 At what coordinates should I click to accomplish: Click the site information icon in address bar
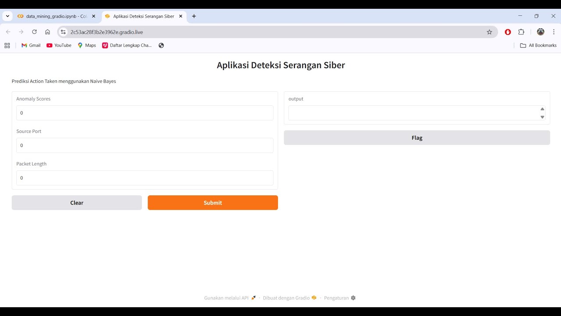pyautogui.click(x=63, y=32)
